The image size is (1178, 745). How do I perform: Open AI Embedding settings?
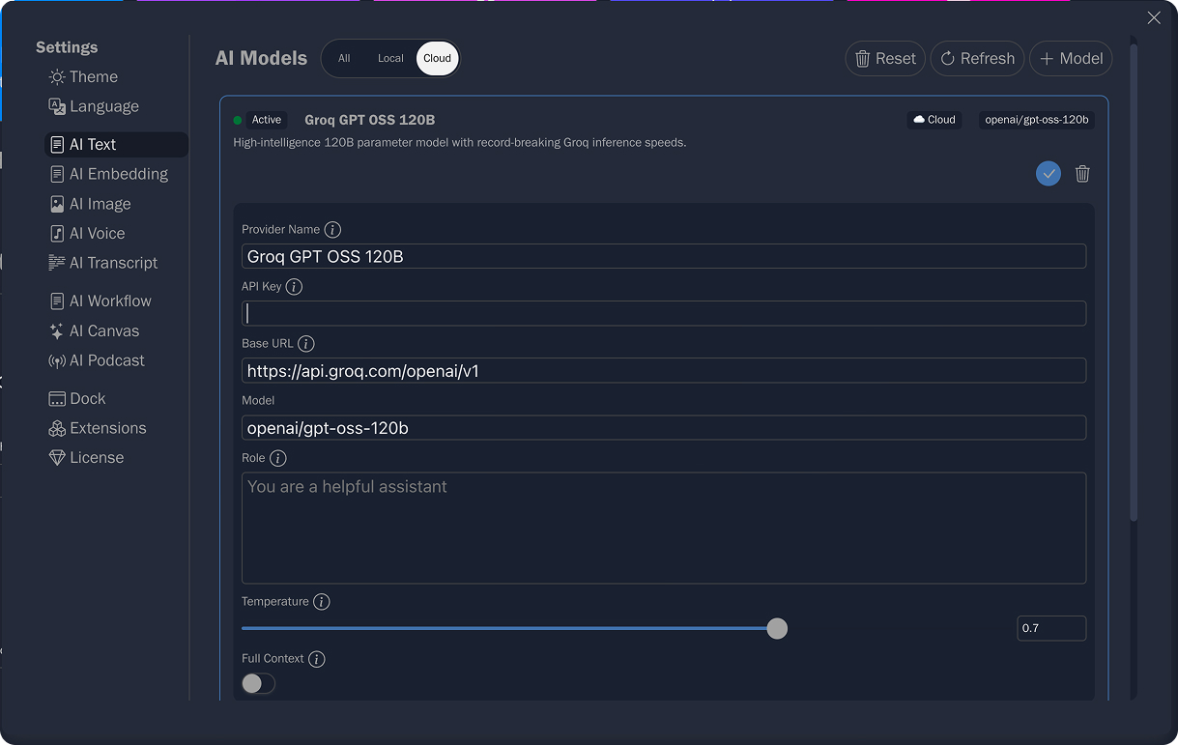tap(118, 174)
